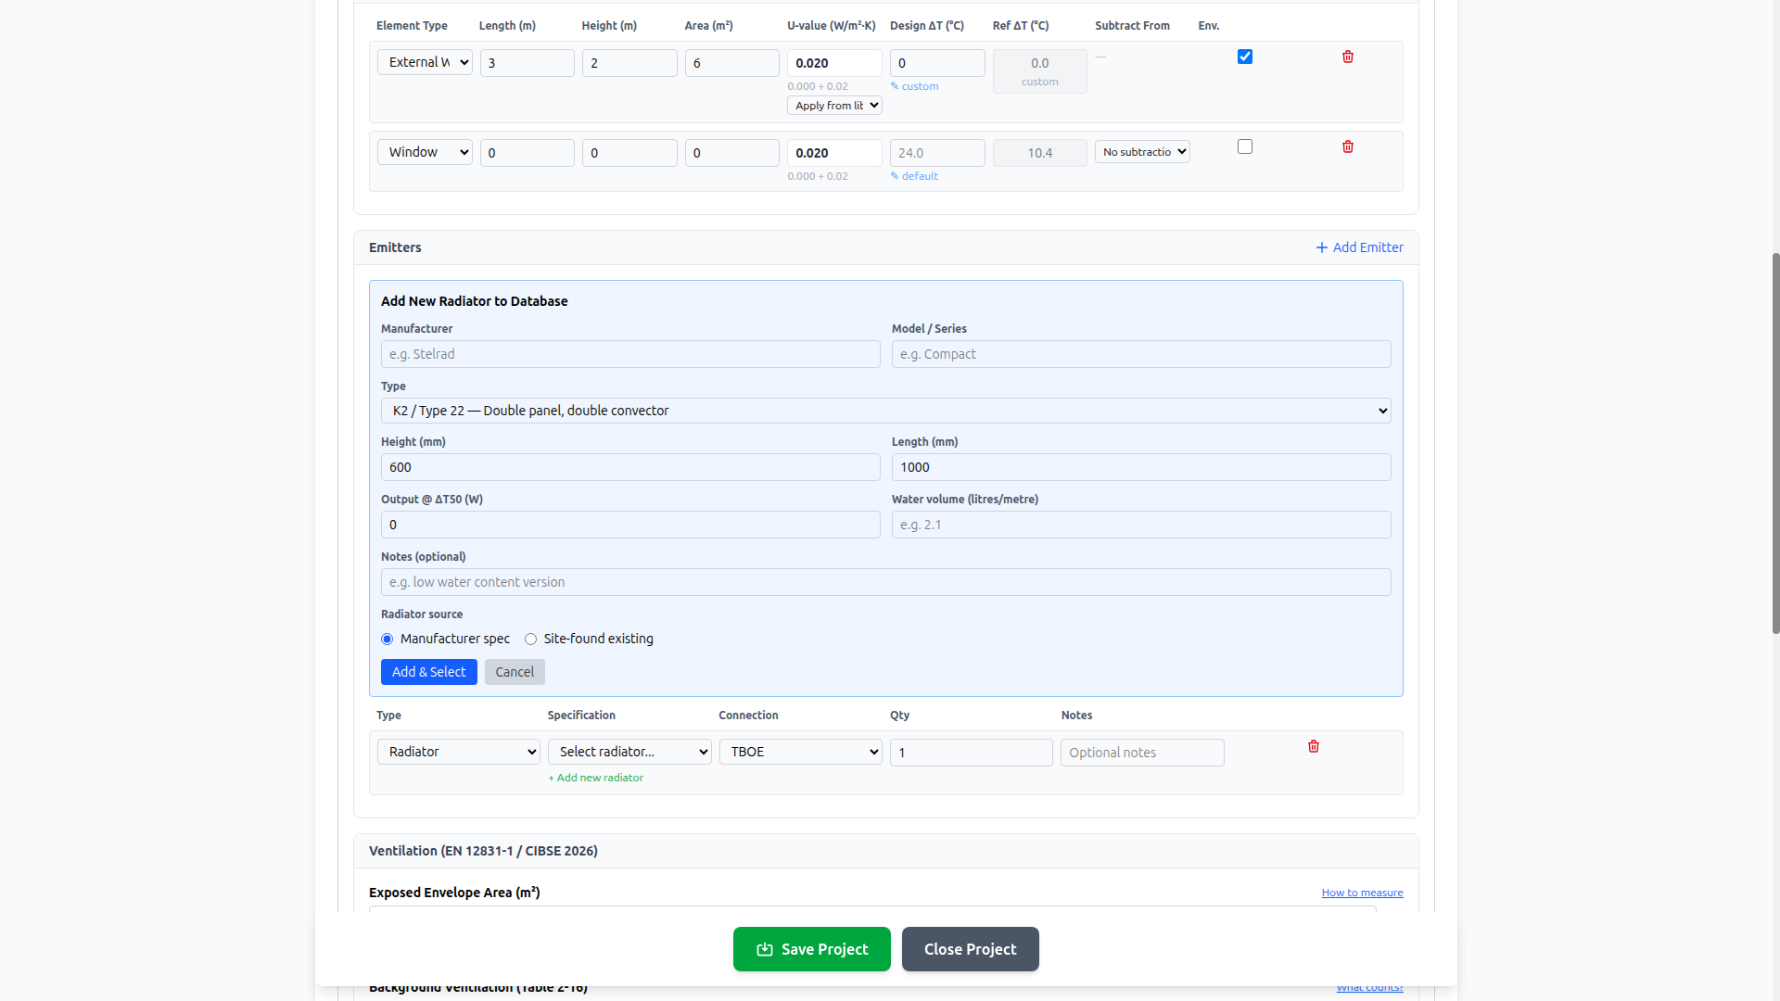The image size is (1780, 1001).
Task: Click the Manufacturer input field
Action: coord(630,354)
